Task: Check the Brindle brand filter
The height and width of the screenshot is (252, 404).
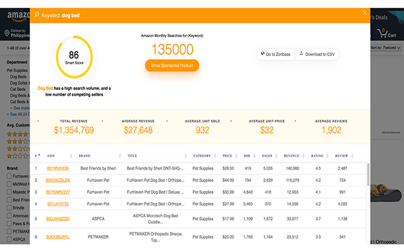Action: click(9, 208)
